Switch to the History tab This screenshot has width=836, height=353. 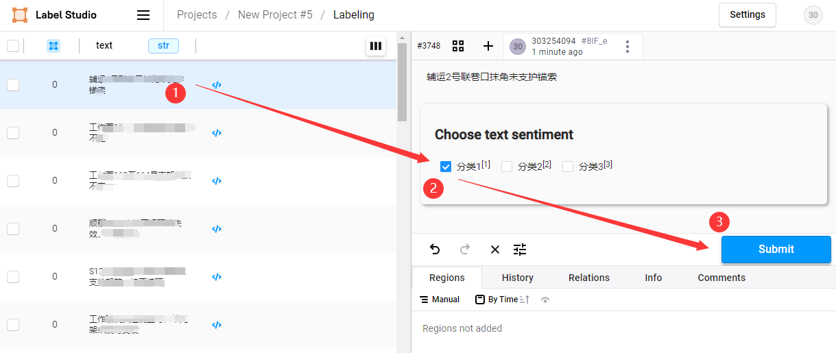pos(517,278)
